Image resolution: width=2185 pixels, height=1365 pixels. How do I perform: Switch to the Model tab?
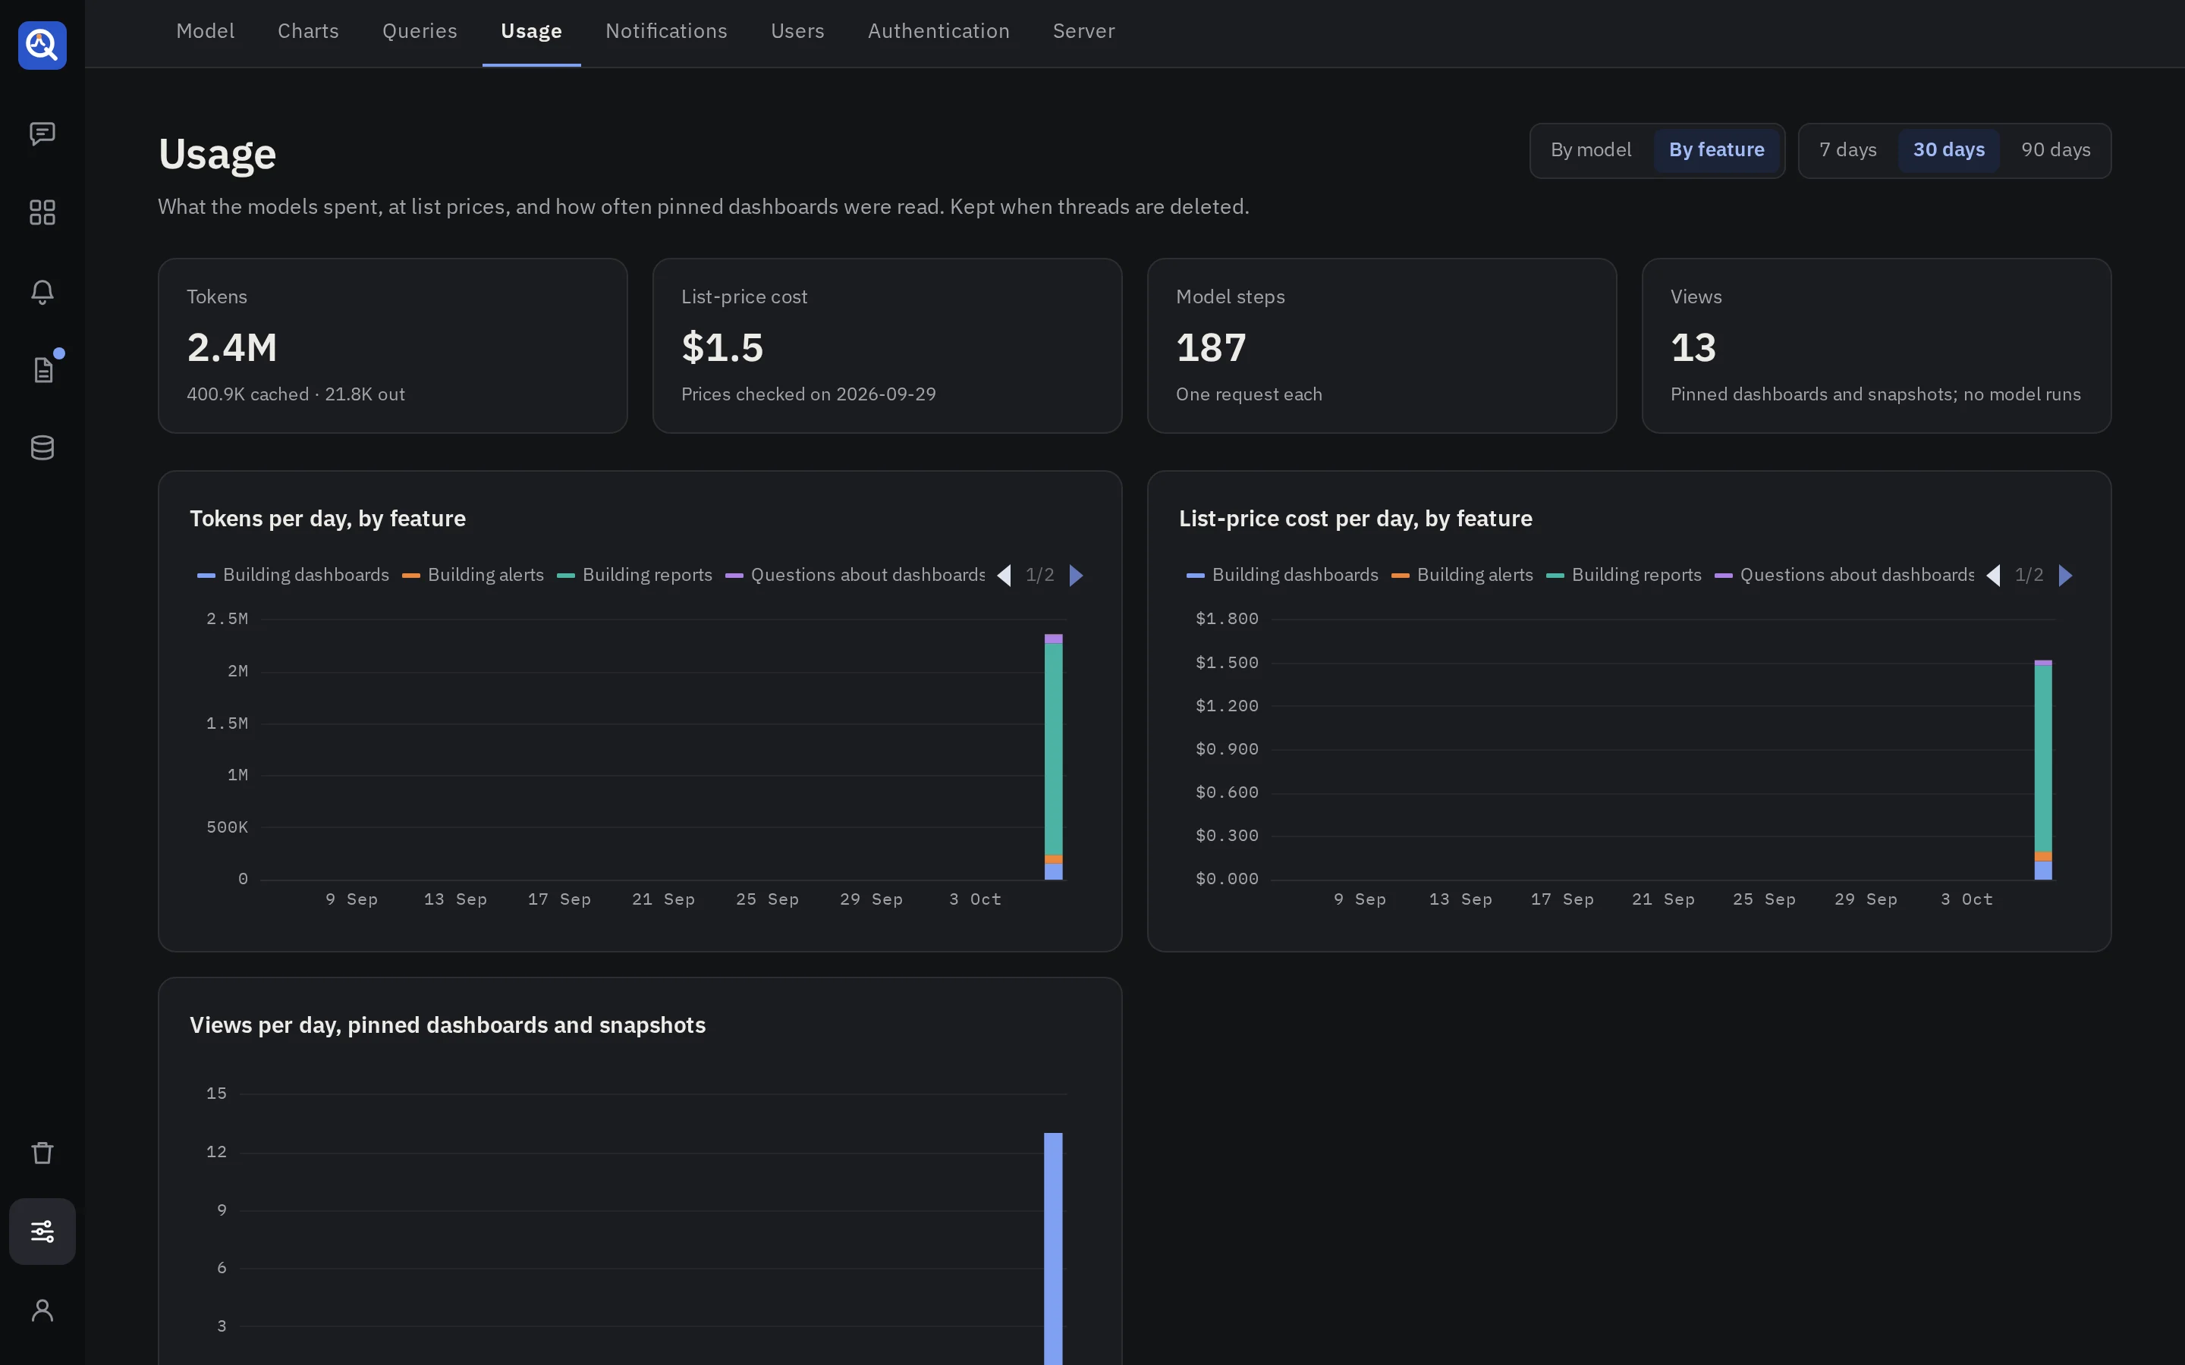tap(205, 32)
